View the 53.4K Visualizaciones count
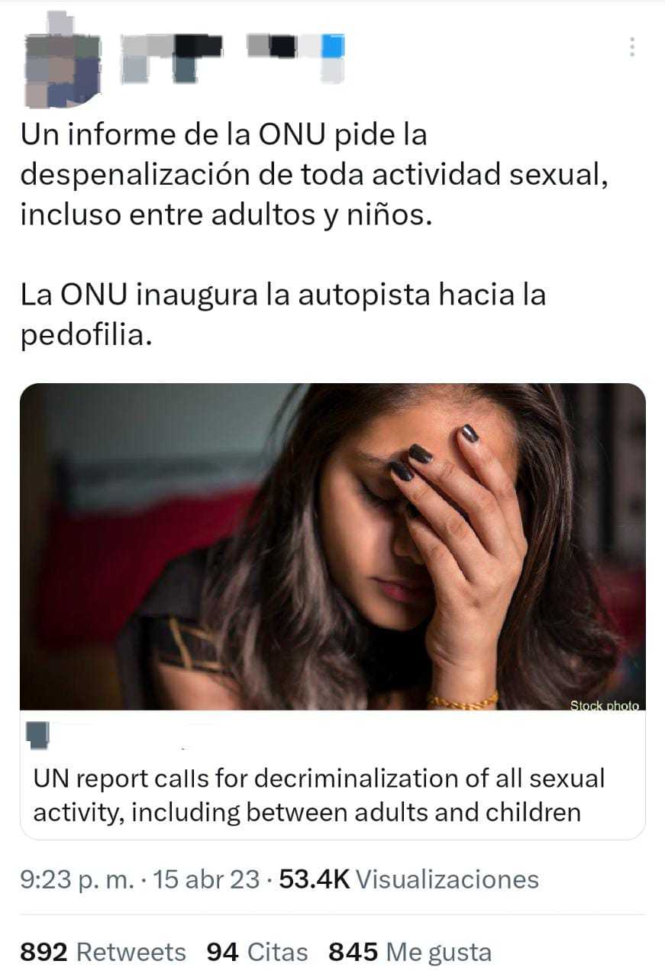Viewport: 665px width, 977px height. point(409,879)
